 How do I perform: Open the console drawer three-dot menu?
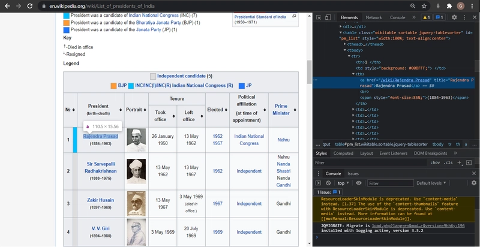pos(319,173)
